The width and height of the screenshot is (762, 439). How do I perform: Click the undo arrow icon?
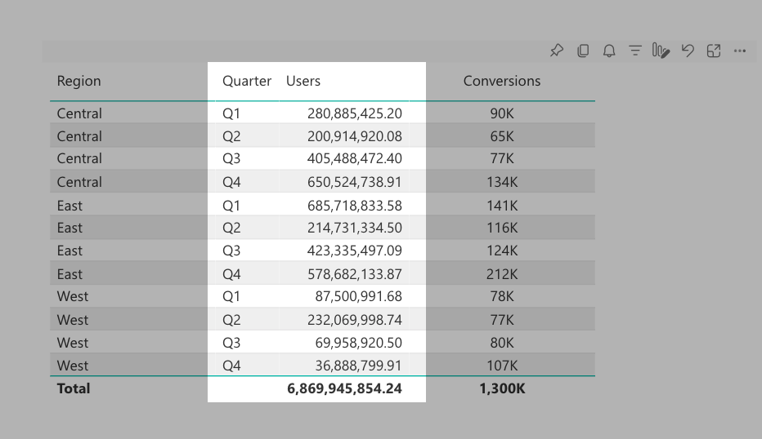[688, 51]
